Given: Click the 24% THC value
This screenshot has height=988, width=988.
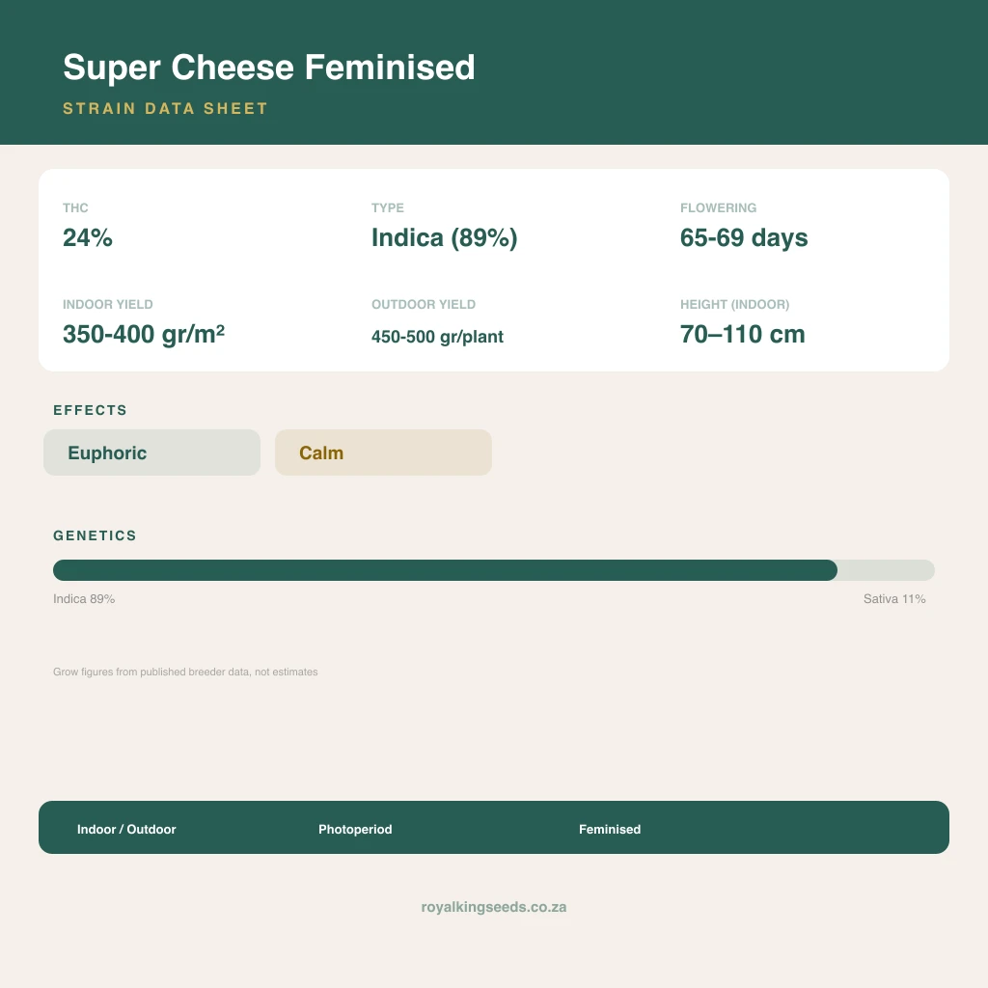Looking at the screenshot, I should pyautogui.click(x=88, y=237).
